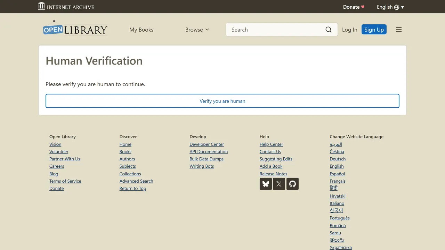Open the Collections link
The image size is (445, 250).
(130, 174)
